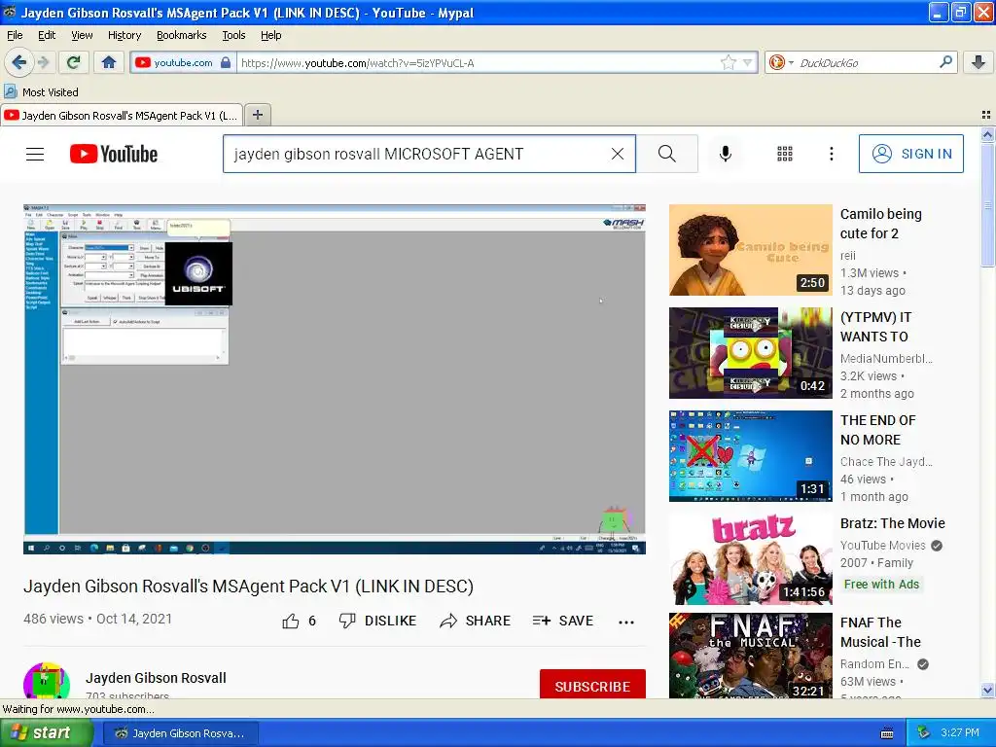Open the Bookmarks menu
Screen dimensions: 996x747
pyautogui.click(x=181, y=35)
